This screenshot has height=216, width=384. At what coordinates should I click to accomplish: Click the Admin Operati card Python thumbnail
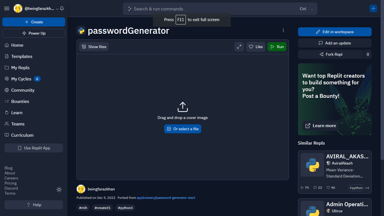(312, 208)
